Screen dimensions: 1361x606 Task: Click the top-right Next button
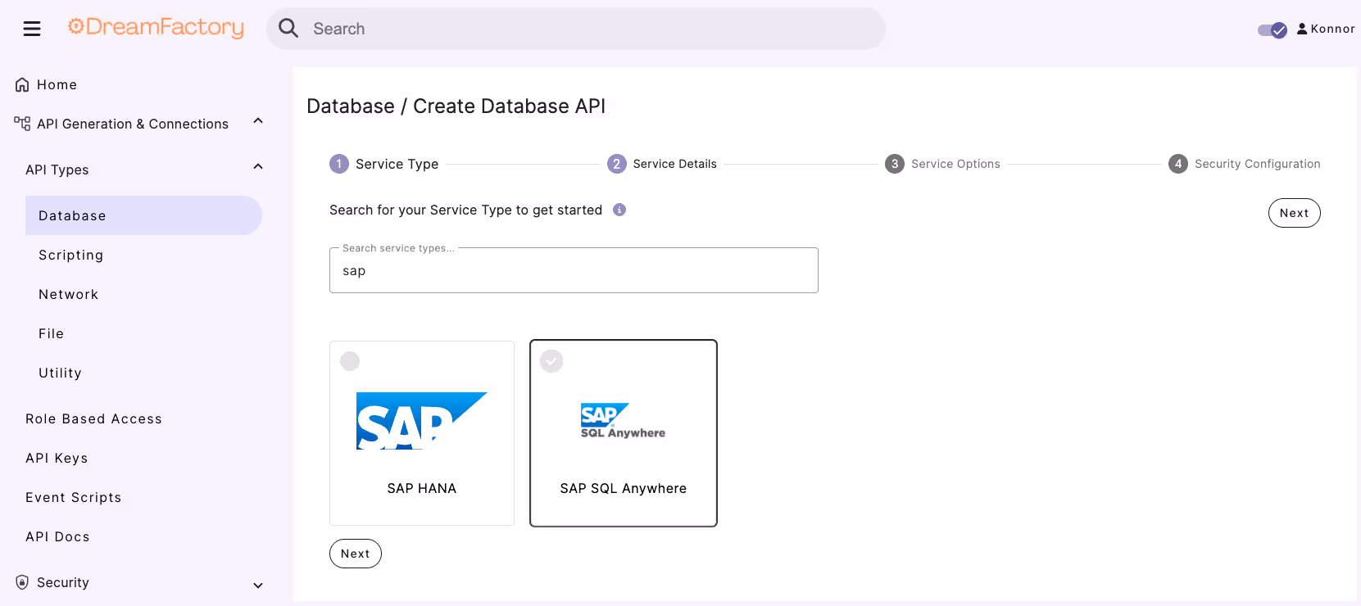coord(1295,213)
